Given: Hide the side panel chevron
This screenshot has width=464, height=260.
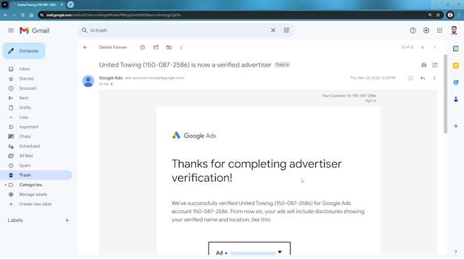Looking at the screenshot, I should [456, 251].
